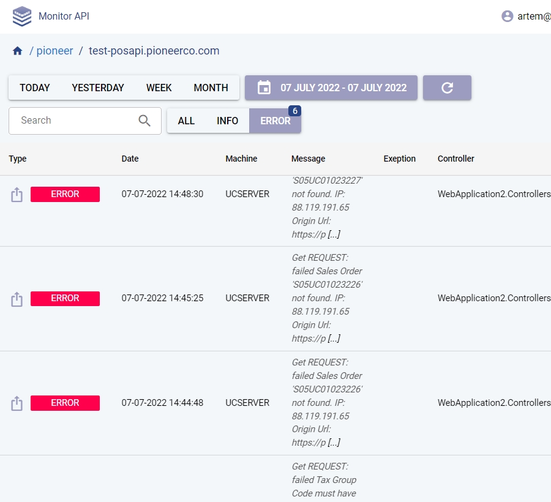Screen dimensions: 551x502
Task: Switch to the TODAY time range
Action: [35, 88]
